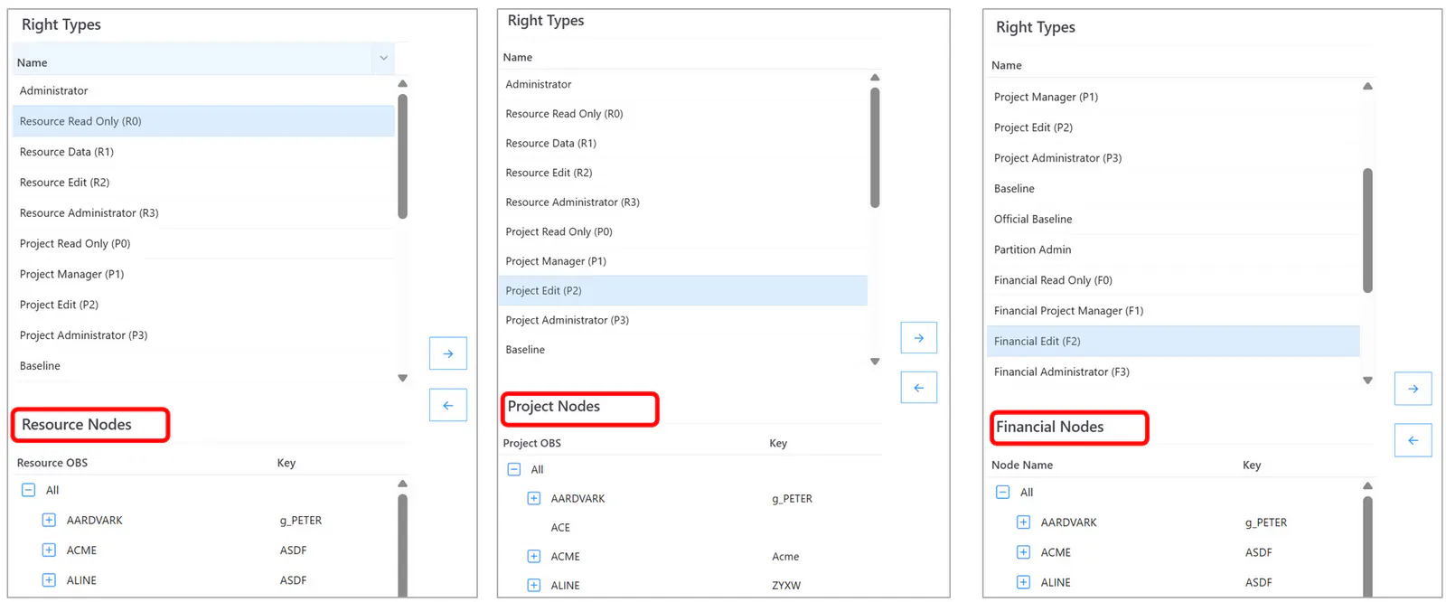Expand ACME in the Financial Nodes tree
The height and width of the screenshot is (602, 1446).
(x=1023, y=552)
